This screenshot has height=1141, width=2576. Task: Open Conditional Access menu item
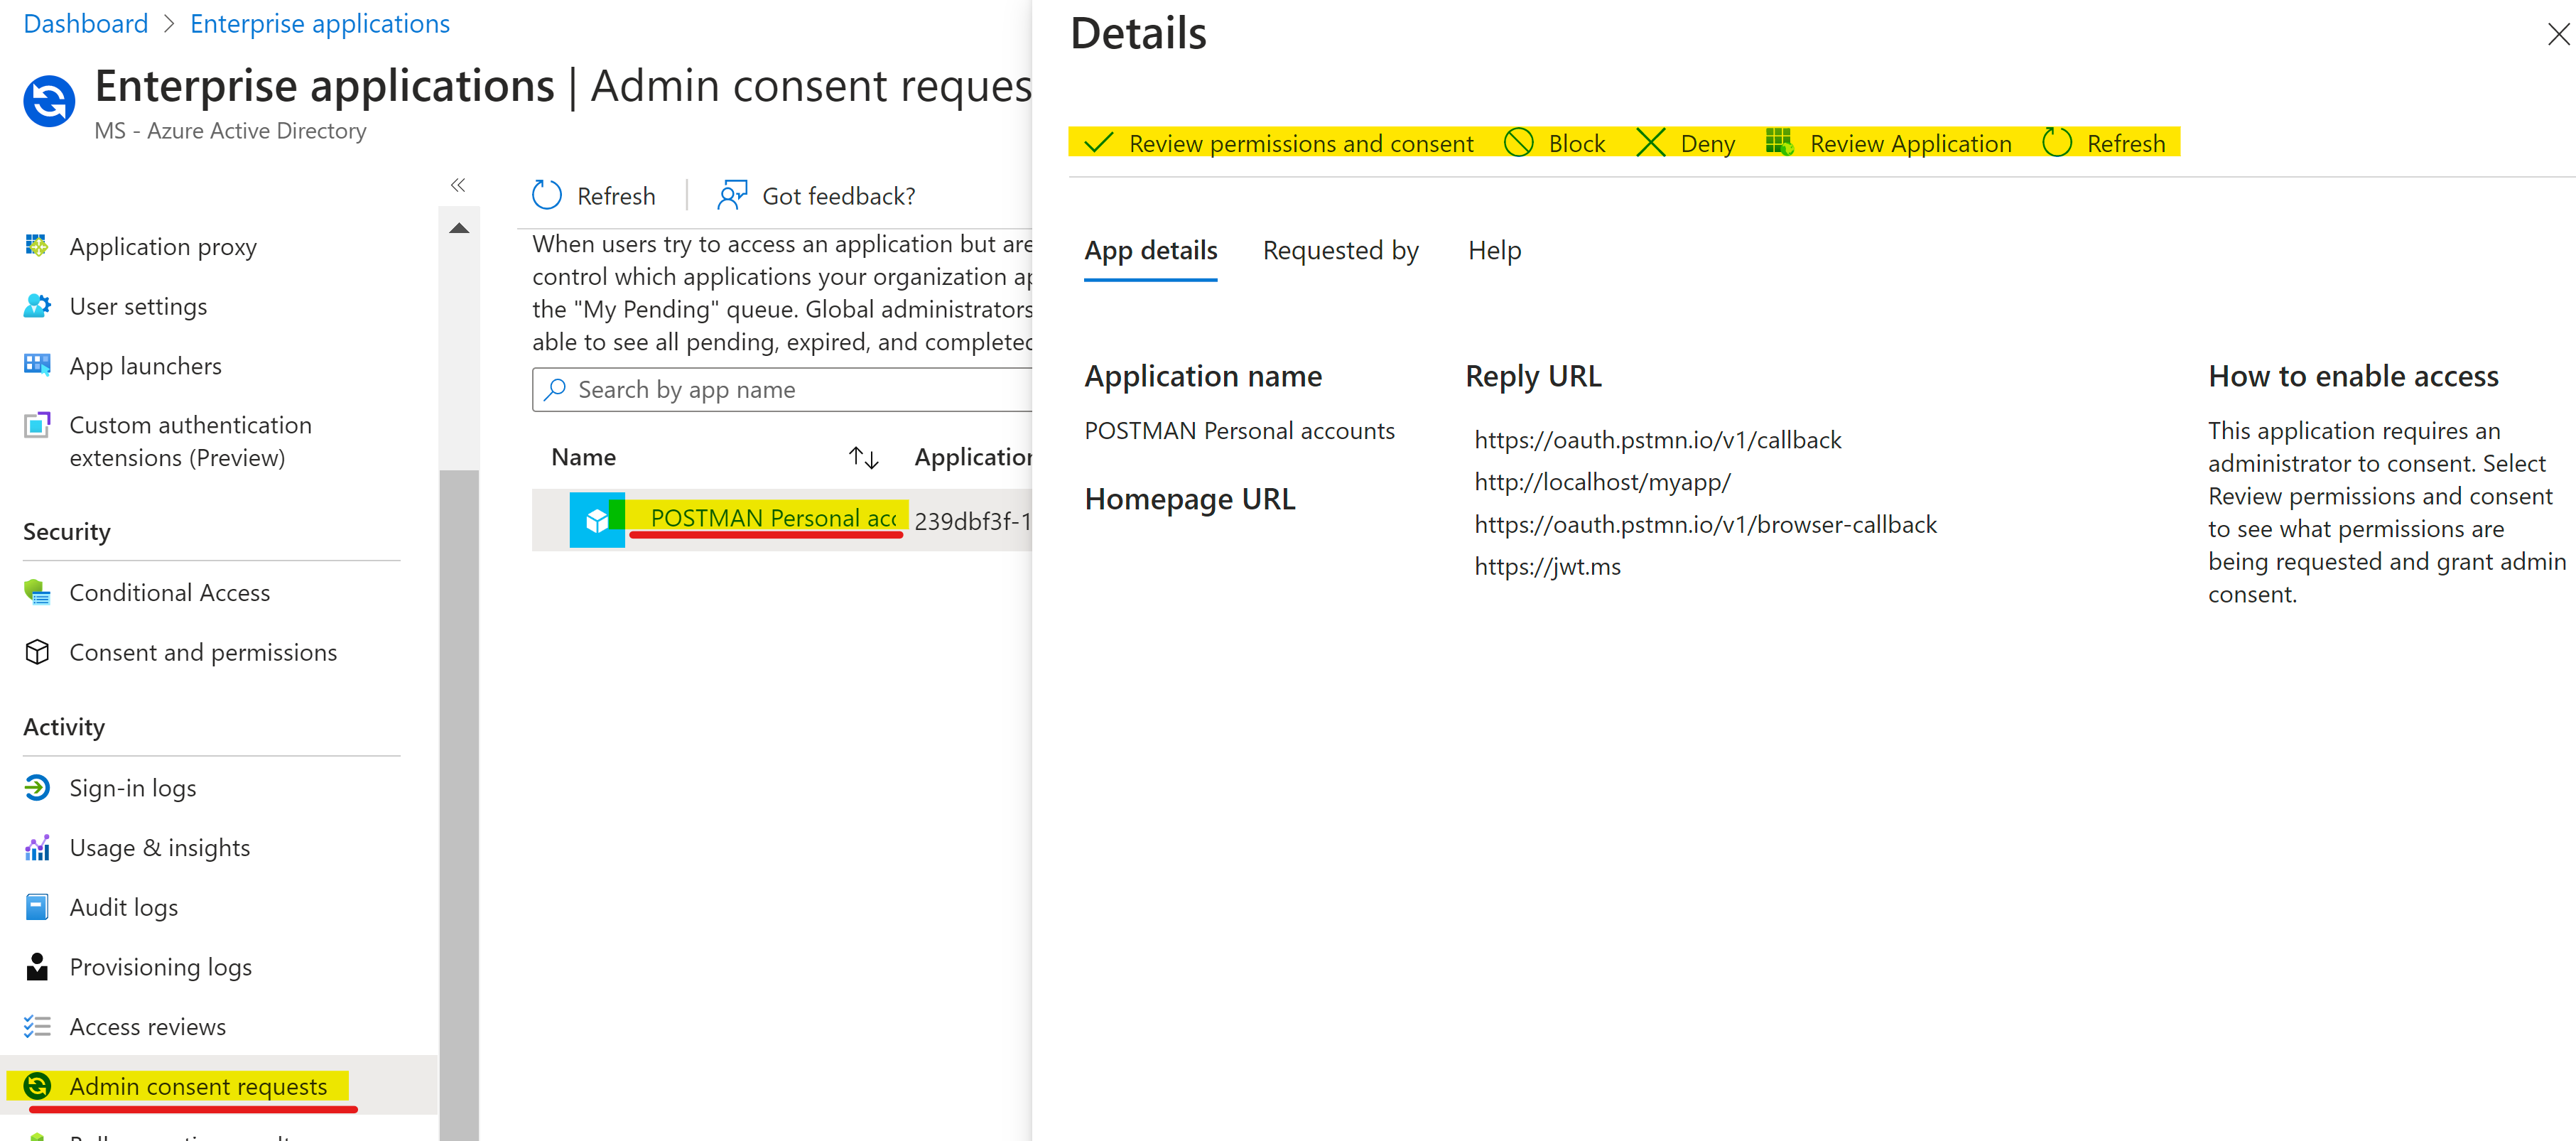(170, 592)
